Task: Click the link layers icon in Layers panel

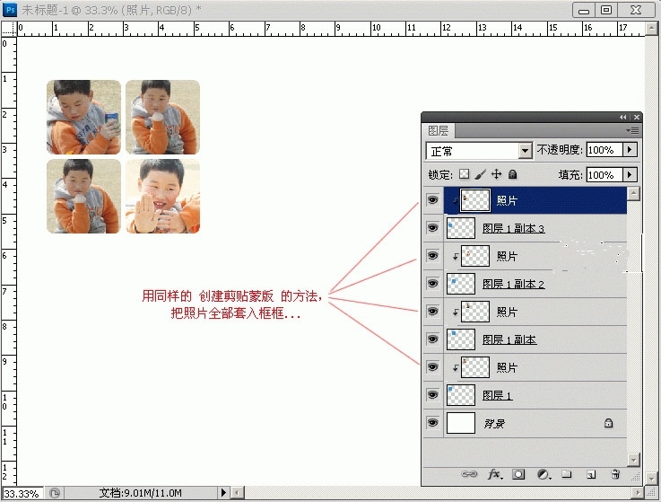Action: click(x=469, y=474)
